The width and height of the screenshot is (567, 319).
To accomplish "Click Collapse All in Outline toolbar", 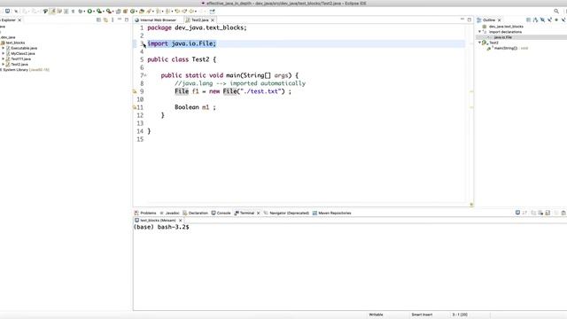I will (x=528, y=19).
